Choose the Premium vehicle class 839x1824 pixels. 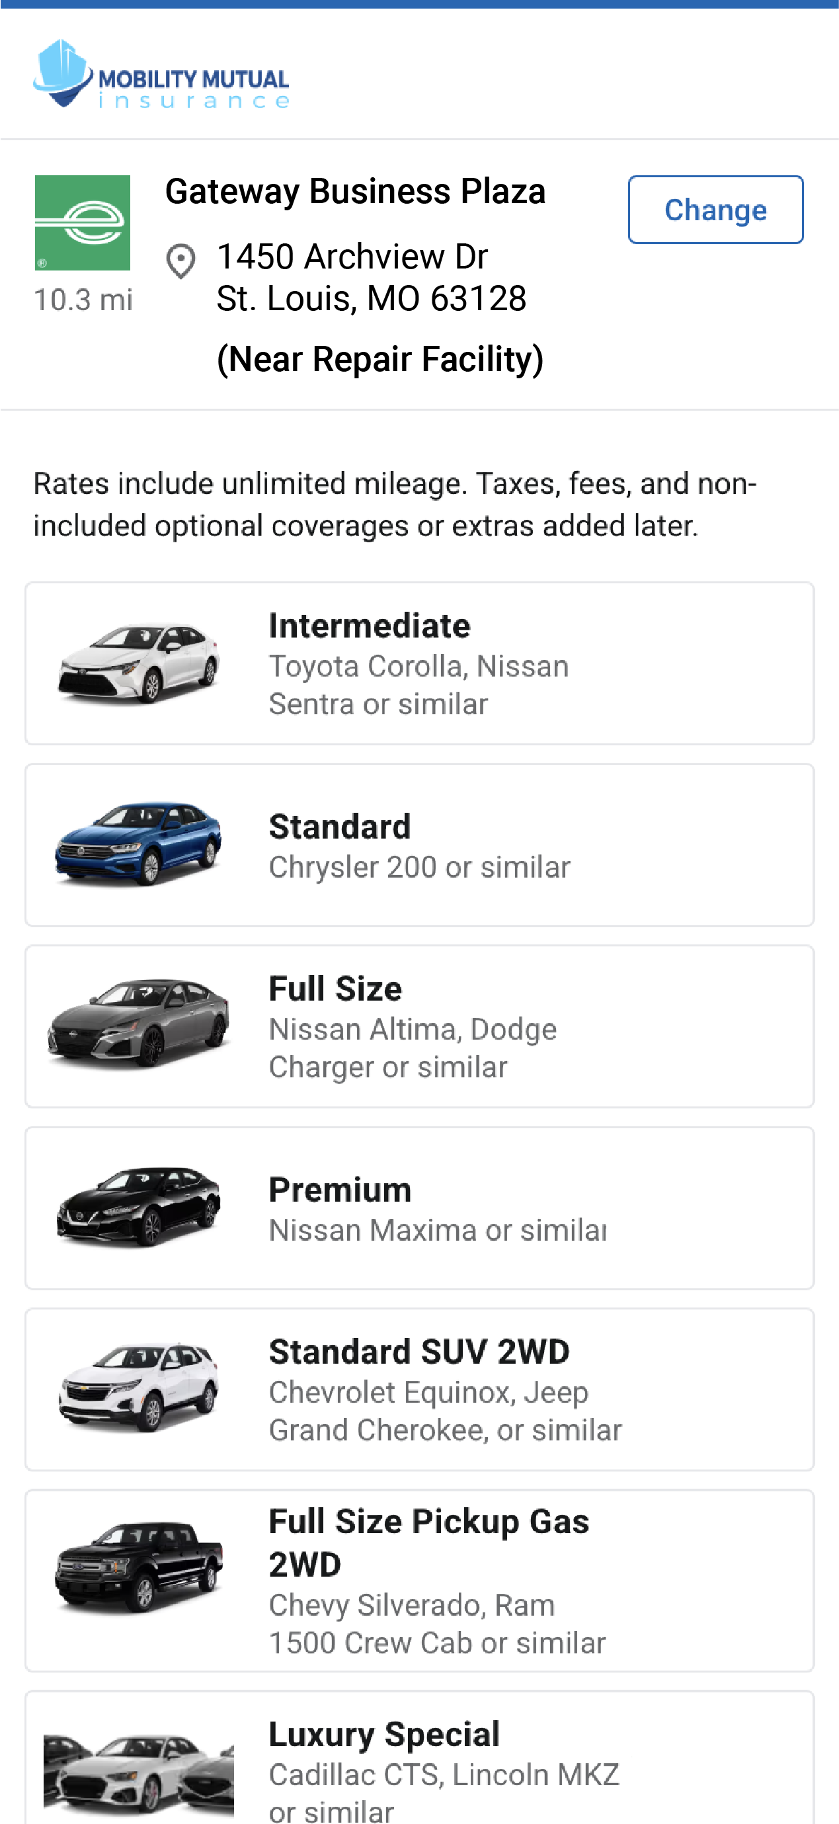419,1208
